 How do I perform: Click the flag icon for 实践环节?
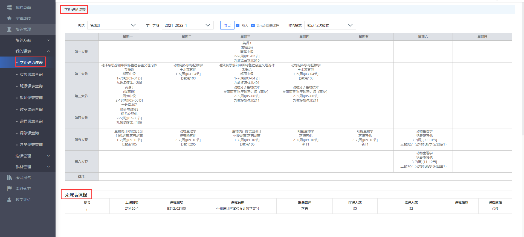[x=9, y=189]
